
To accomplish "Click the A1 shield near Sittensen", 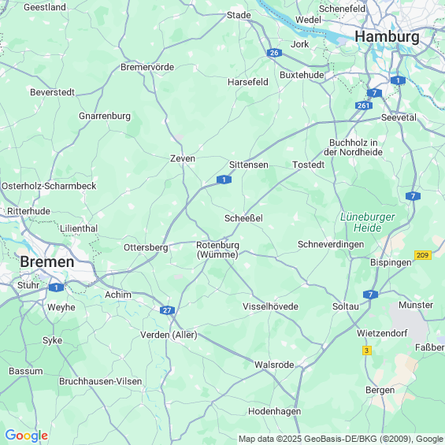I will point(224,180).
